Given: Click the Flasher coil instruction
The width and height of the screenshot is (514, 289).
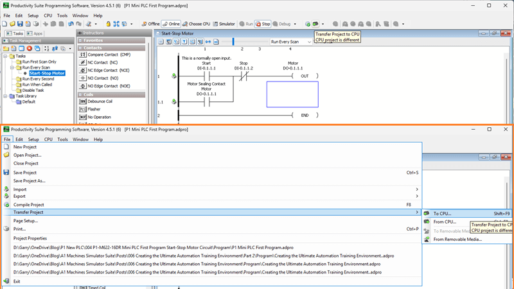Looking at the screenshot, I should point(94,109).
